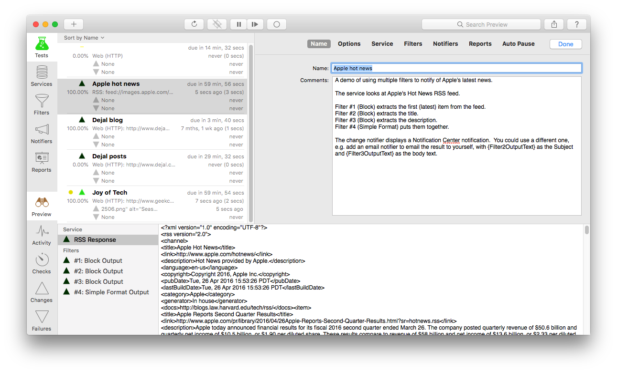Select the Apple hot news test
The height and width of the screenshot is (373, 617).
point(153,96)
